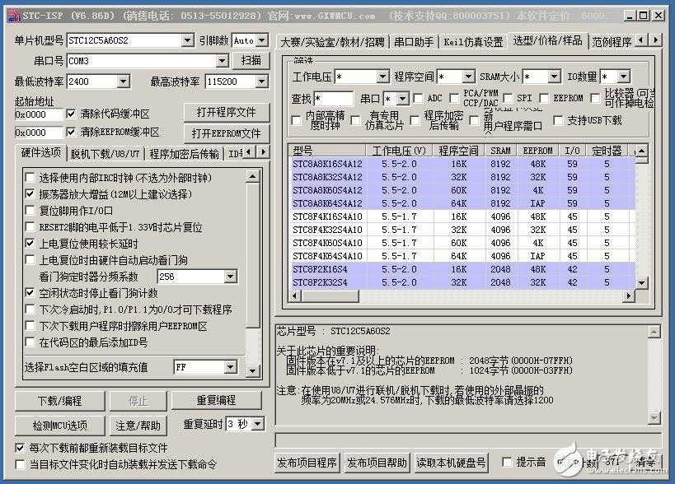Screen dimensions: 675x484
Task: Open the 串口助手 tab
Action: [x=414, y=42]
